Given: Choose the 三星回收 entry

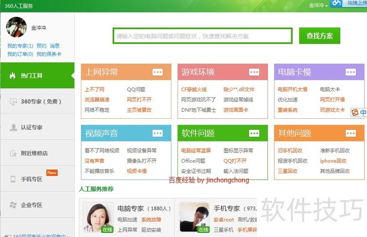Looking at the screenshot, I should click(288, 171).
